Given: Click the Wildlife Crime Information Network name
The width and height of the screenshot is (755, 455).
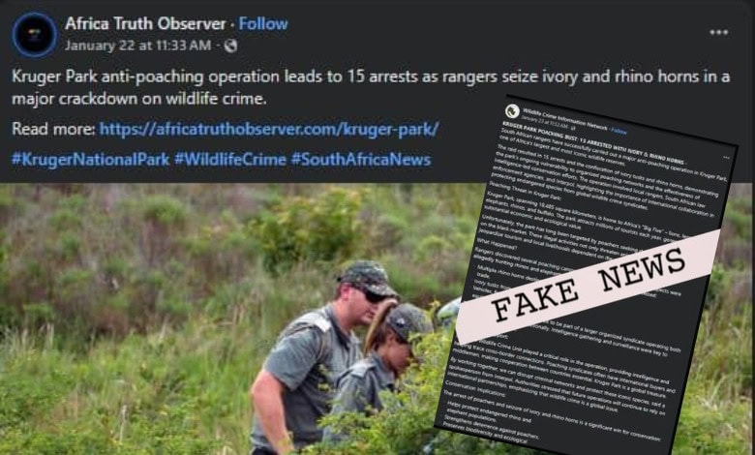Looking at the screenshot, I should 565,119.
